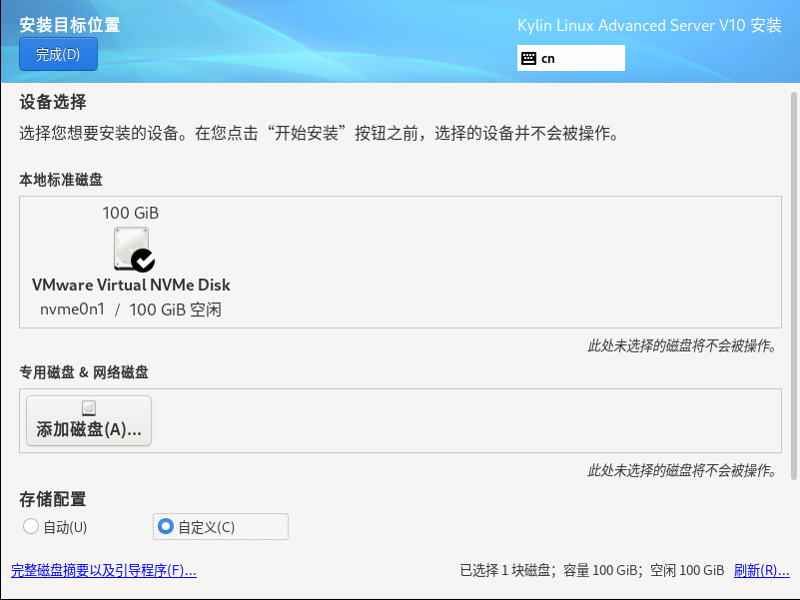Click the 添加磁盘(A)... add disk button
The image size is (800, 600).
click(x=89, y=421)
